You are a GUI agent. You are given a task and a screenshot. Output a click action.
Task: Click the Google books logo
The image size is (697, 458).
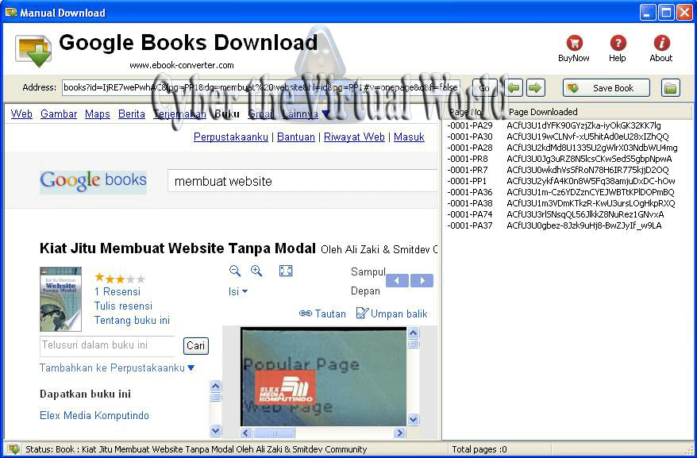93,181
